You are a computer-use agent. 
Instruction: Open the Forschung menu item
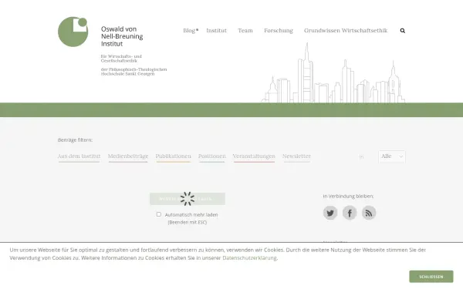click(279, 31)
